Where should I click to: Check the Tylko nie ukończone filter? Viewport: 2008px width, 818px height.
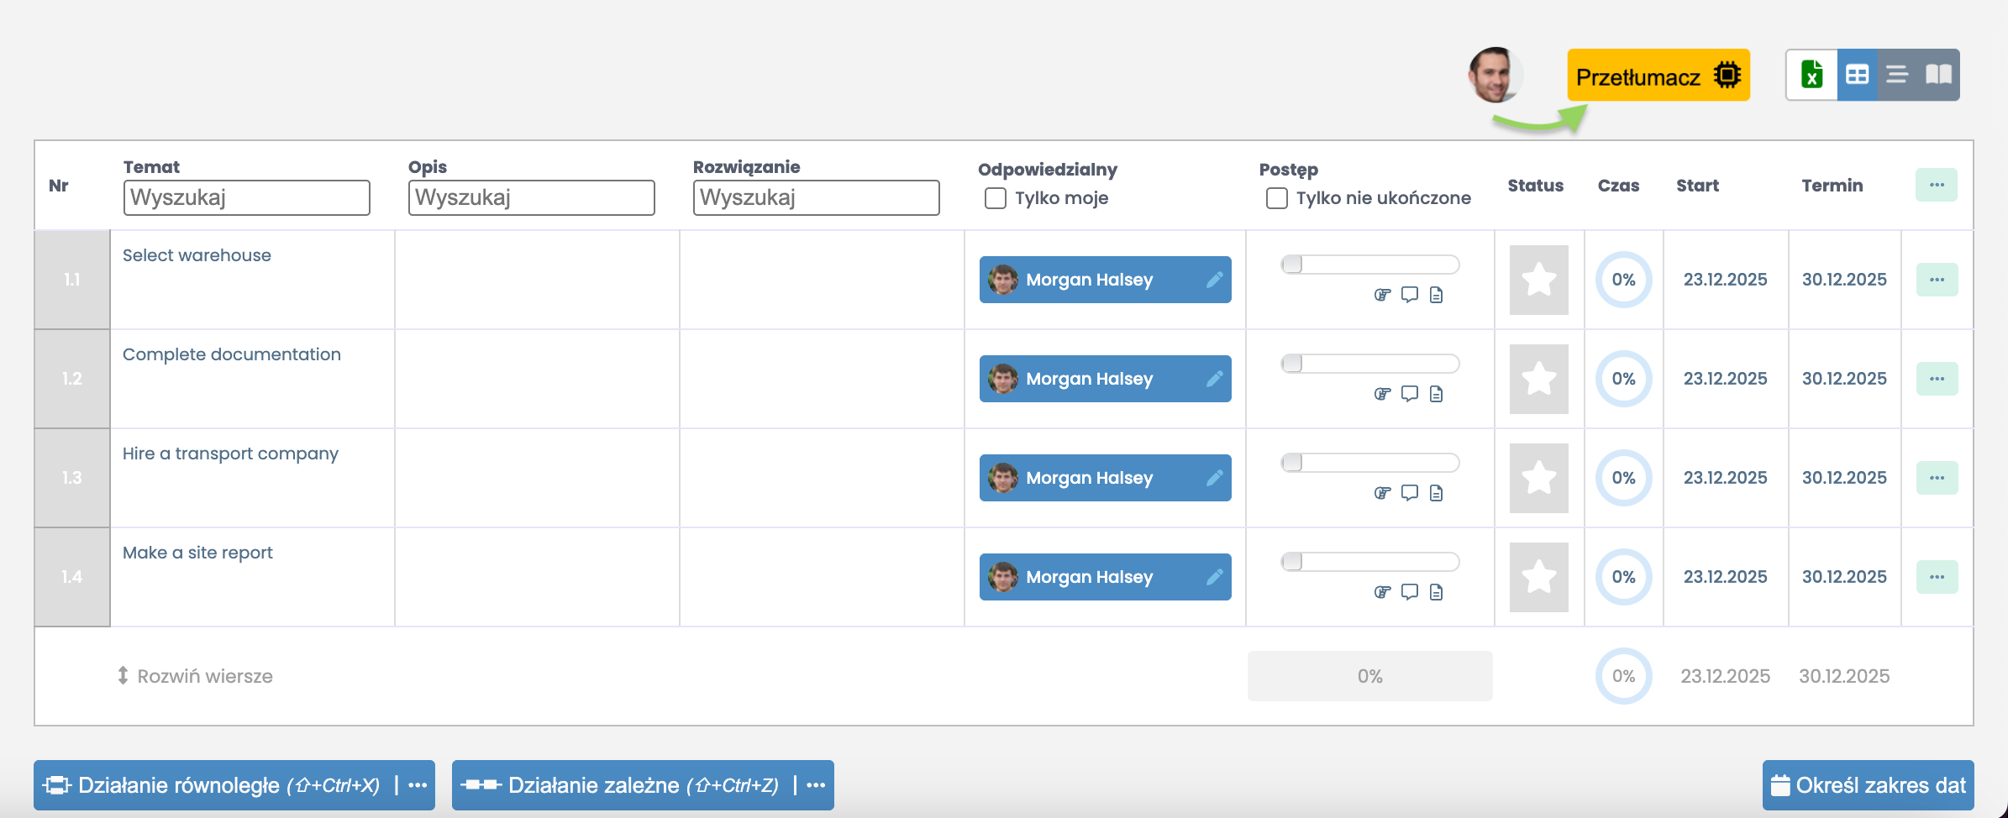[1276, 198]
